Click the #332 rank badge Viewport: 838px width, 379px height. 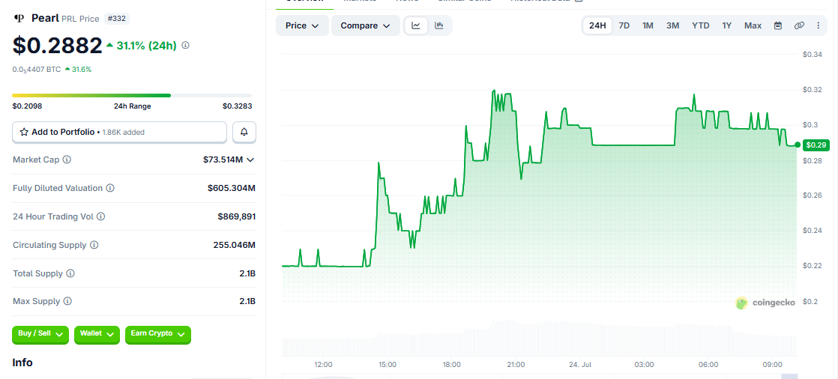(x=116, y=19)
